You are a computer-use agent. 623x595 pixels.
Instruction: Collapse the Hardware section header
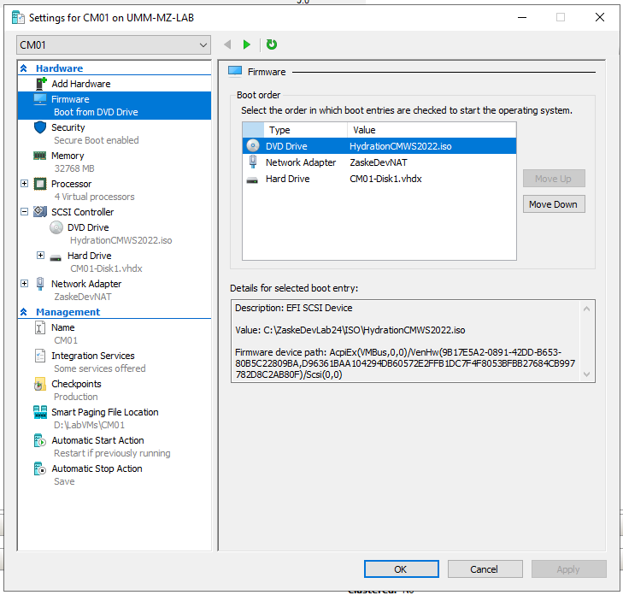click(24, 68)
